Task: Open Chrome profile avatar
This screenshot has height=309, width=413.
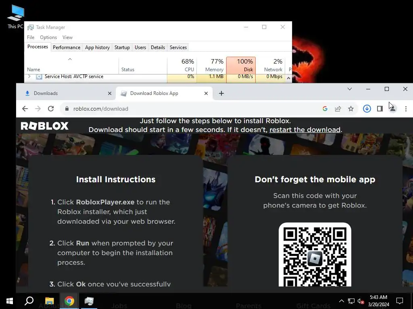Action: [x=393, y=109]
